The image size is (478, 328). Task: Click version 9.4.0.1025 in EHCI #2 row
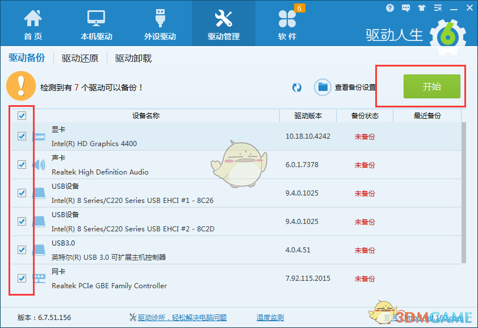(x=302, y=221)
